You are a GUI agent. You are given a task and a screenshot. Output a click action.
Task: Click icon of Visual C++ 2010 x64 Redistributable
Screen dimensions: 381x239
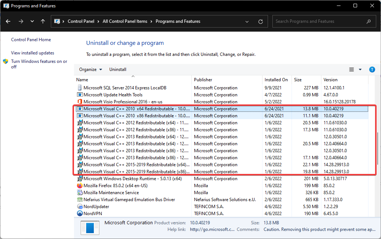[x=80, y=109]
